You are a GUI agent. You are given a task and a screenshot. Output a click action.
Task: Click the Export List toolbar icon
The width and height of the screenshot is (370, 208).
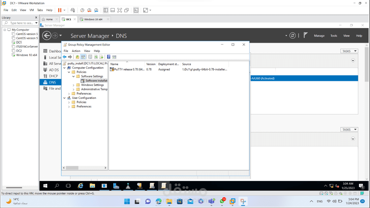click(x=101, y=57)
